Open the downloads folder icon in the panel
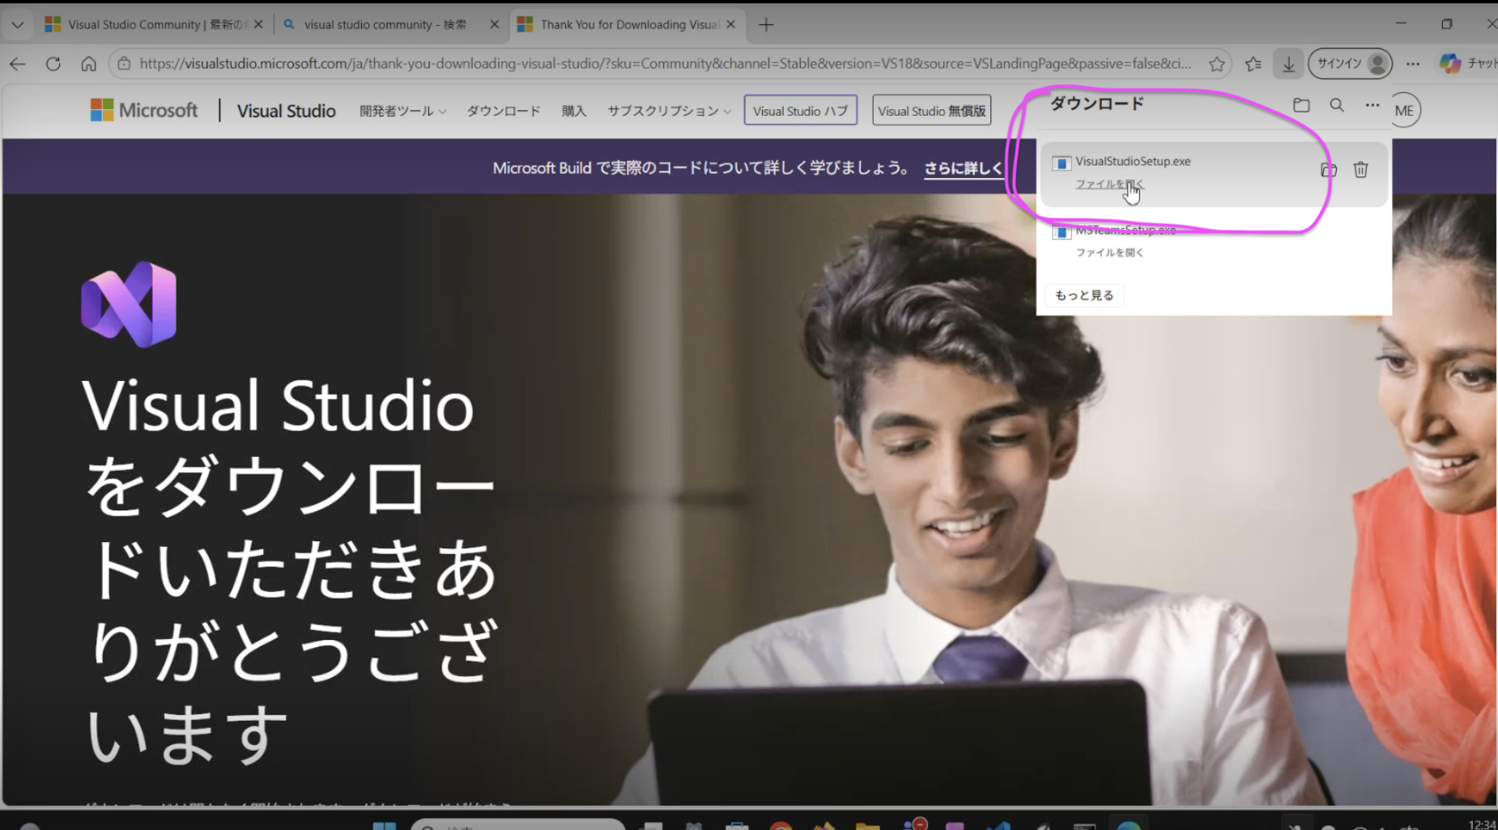The width and height of the screenshot is (1498, 830). point(1301,105)
